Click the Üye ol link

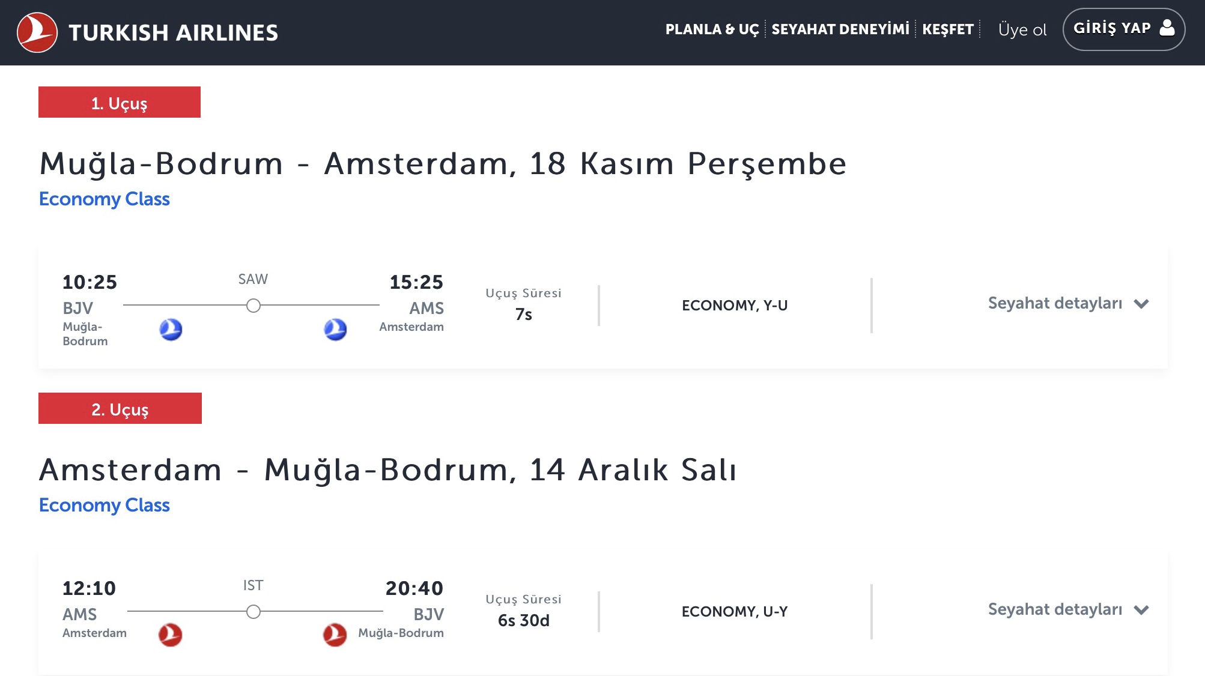1022,29
